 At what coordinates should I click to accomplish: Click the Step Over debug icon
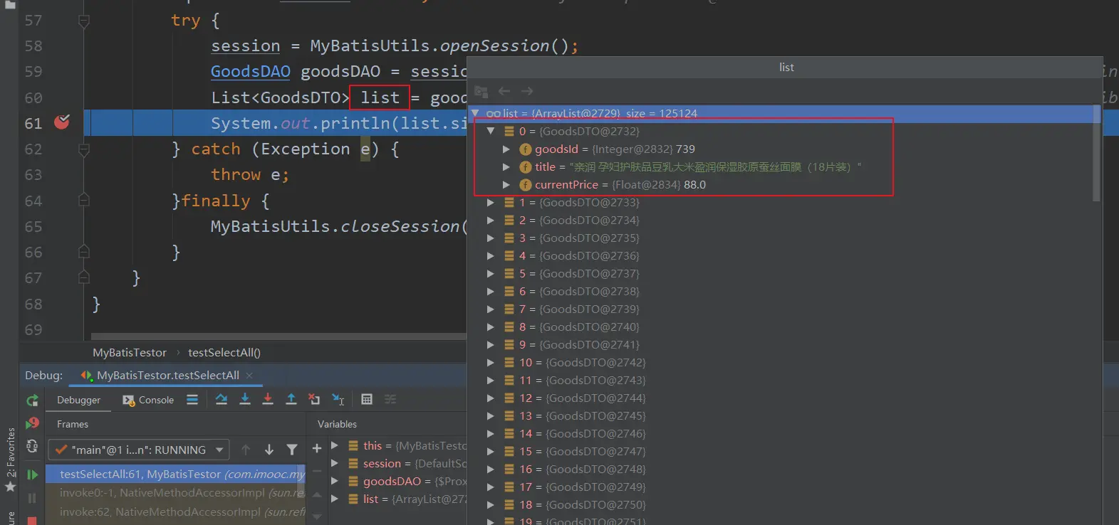tap(222, 399)
